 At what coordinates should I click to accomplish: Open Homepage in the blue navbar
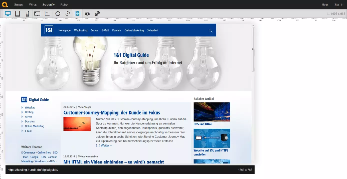pyautogui.click(x=65, y=30)
